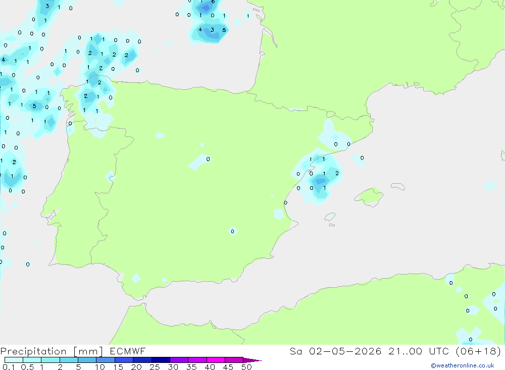
Task: Click the Ibiza island on the map
Action: pyautogui.click(x=330, y=217)
